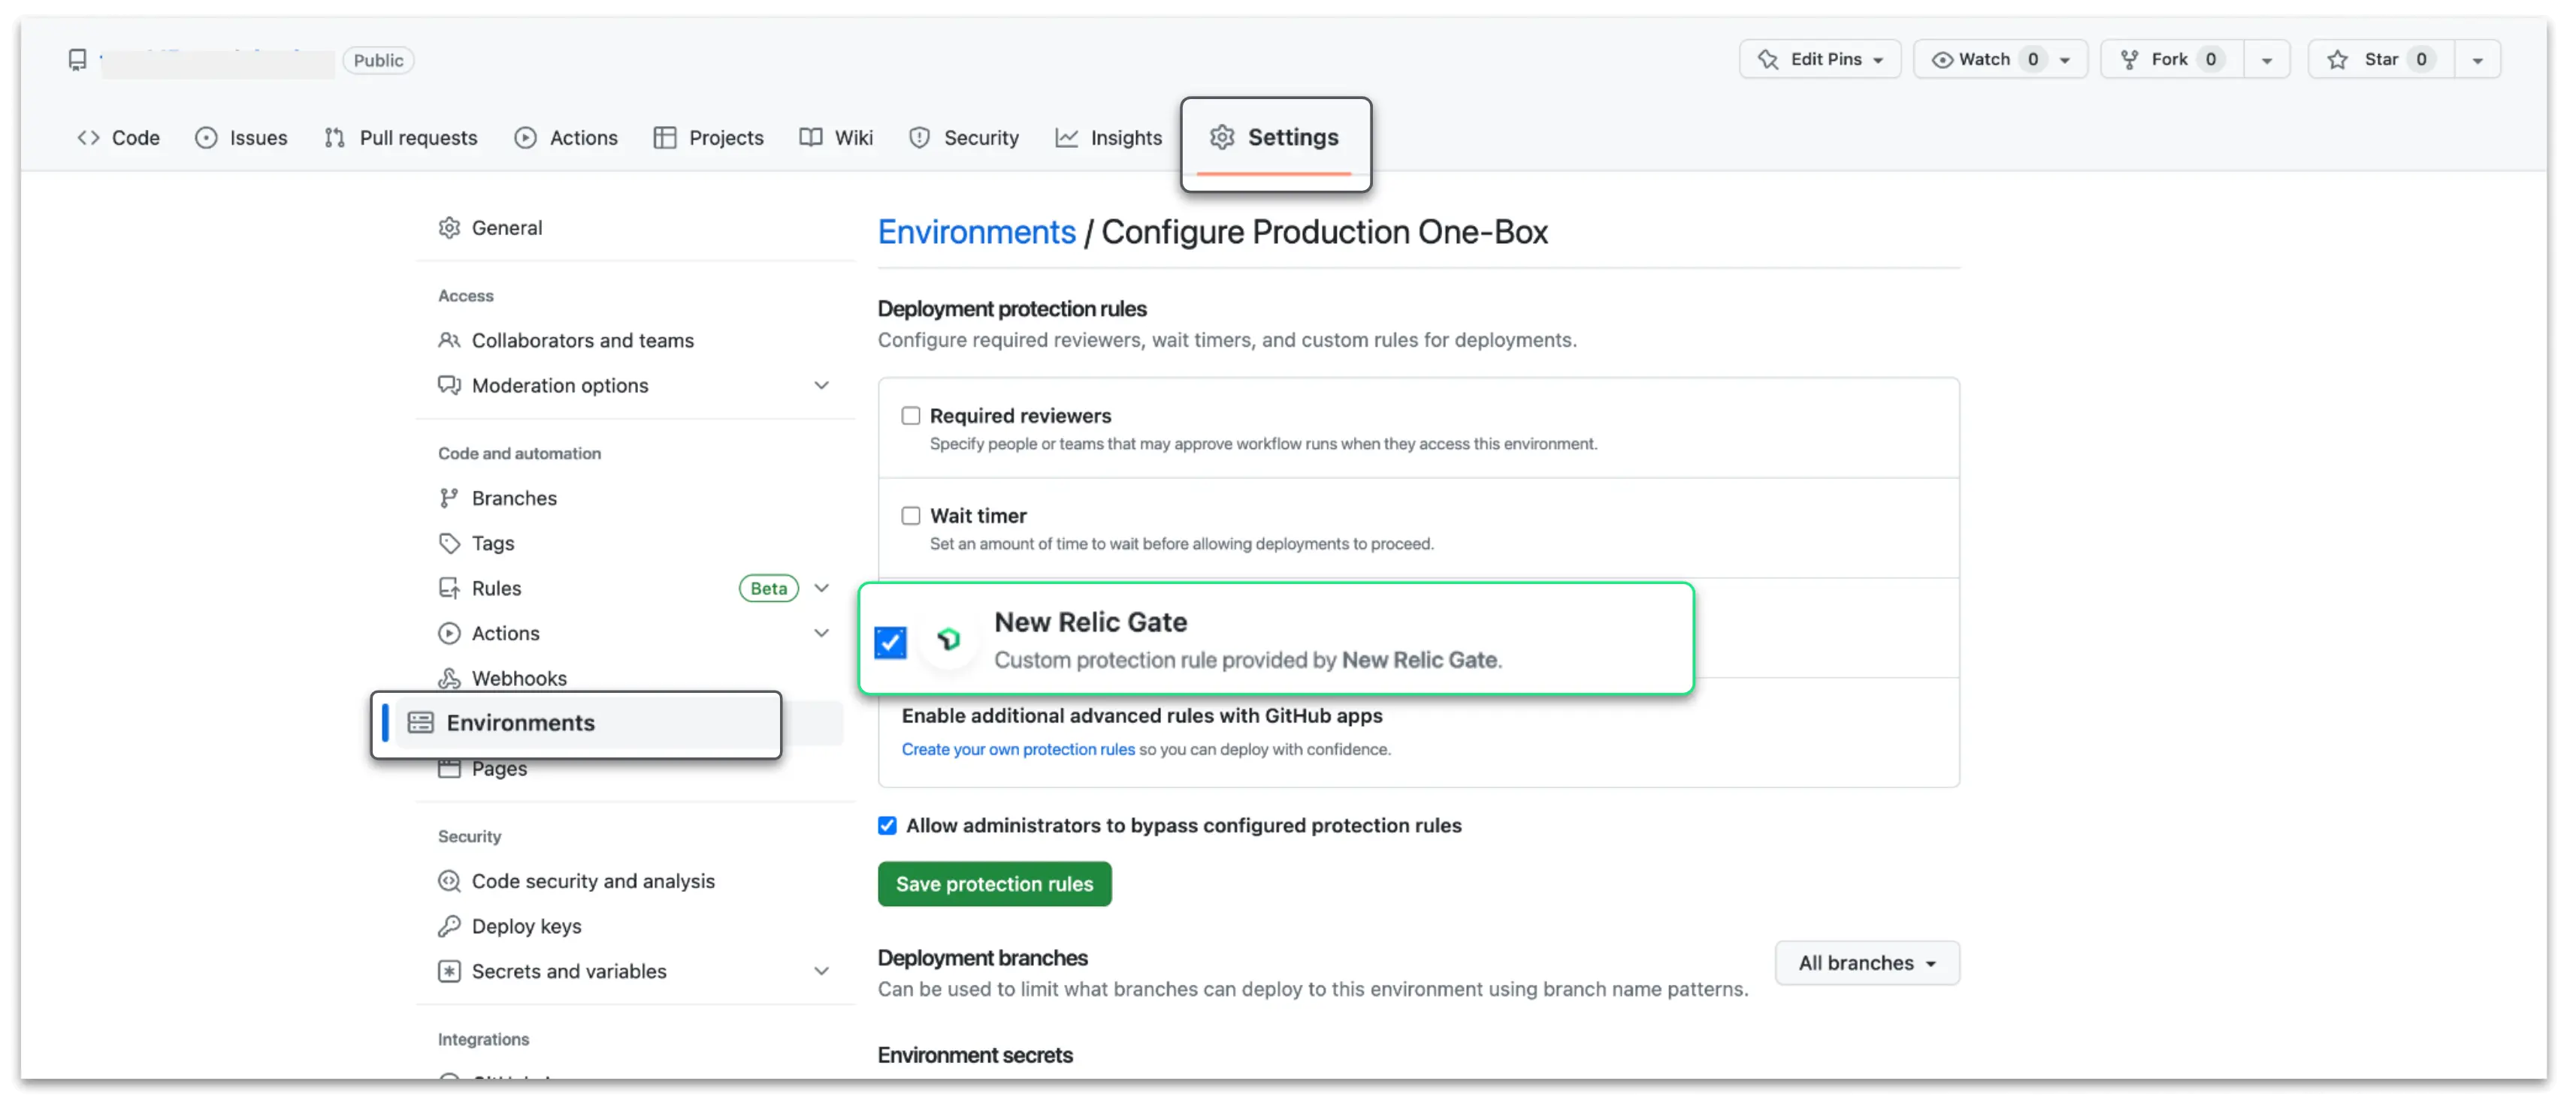
Task: Disable allow administrators to bypass protection rules
Action: coord(887,825)
